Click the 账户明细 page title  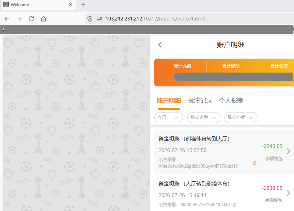(231, 45)
